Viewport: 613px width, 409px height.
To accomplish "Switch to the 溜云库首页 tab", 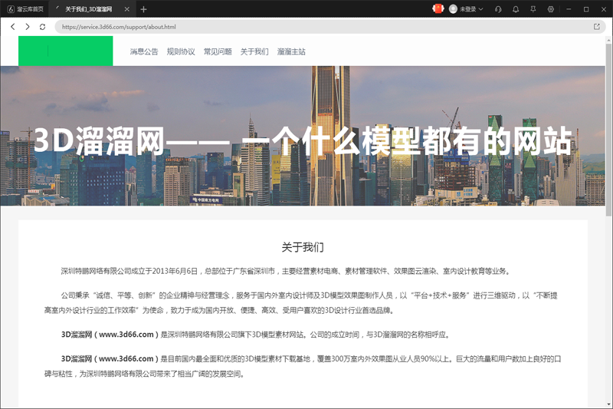I will coord(26,9).
